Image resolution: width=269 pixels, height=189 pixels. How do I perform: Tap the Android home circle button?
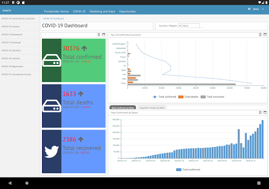pos(27,183)
